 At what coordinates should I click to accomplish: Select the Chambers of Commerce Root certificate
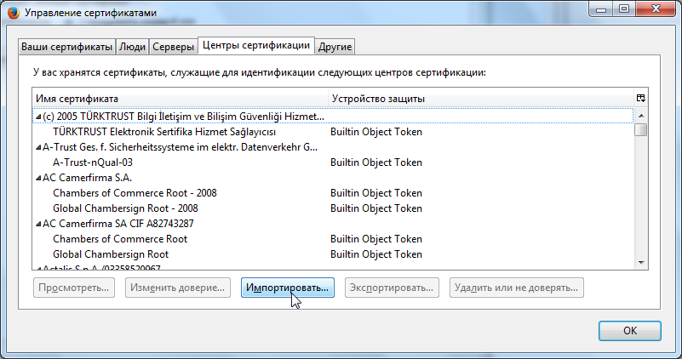tap(120, 239)
